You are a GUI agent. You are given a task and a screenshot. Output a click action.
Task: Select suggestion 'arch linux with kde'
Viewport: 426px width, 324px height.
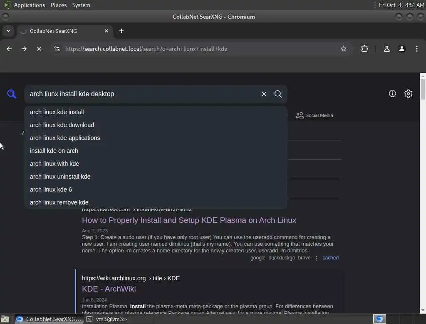coord(156,164)
